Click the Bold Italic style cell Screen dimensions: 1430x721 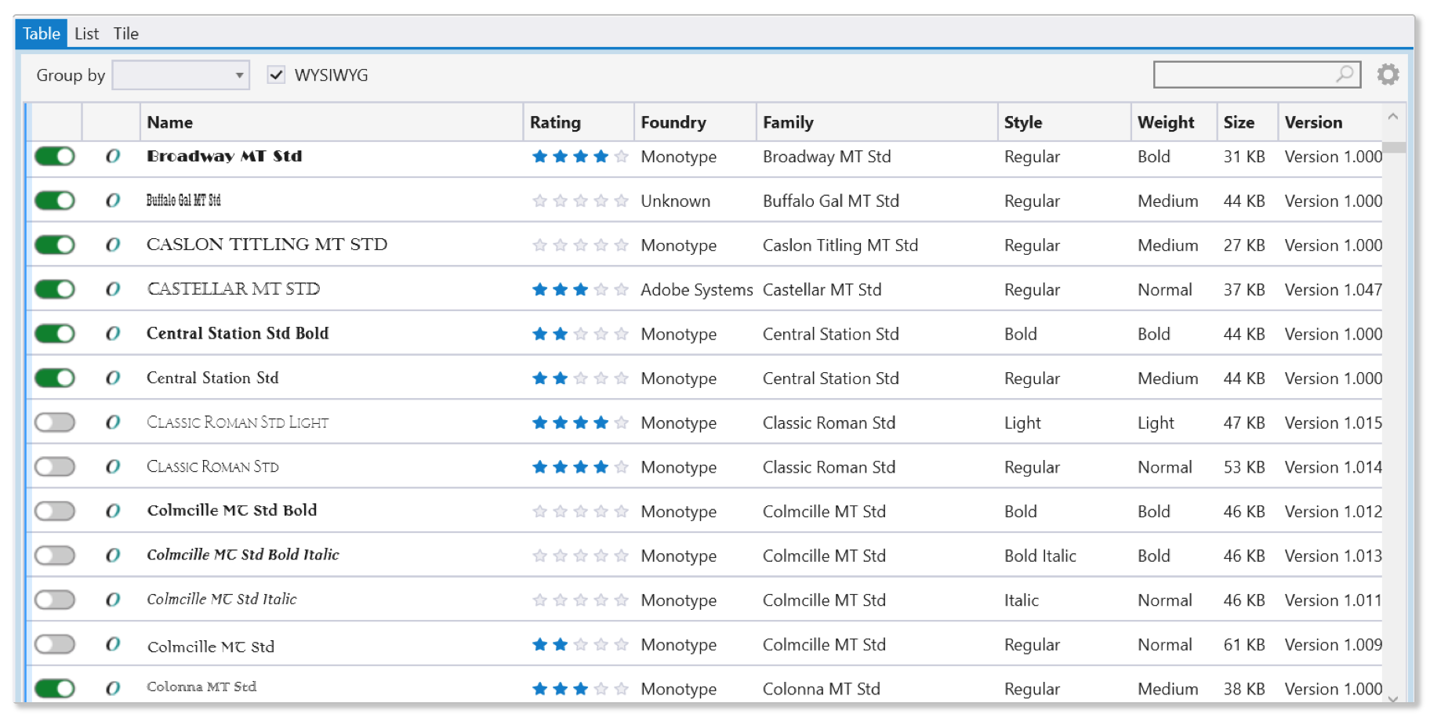click(1040, 556)
